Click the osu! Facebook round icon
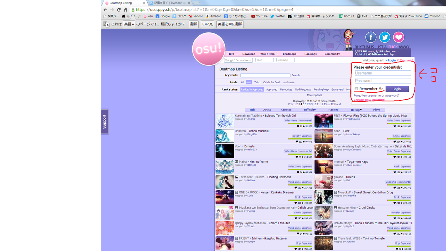Screen dimensions: 446x251 pyautogui.click(x=371, y=37)
